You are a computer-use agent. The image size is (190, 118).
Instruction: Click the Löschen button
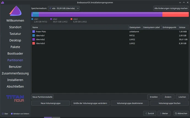182,97
